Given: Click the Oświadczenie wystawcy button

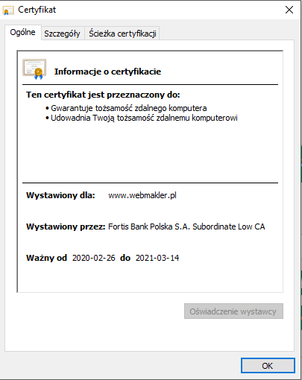Looking at the screenshot, I should (x=233, y=311).
